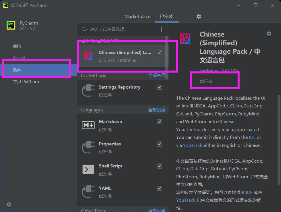The height and width of the screenshot is (212, 281).
Task: Open the YouTrack link in English description
Action: [x=192, y=145]
